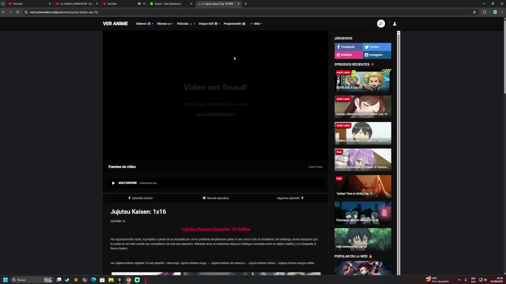
Task: Open BEYBLADE X Cap 53 thumbnail
Action: 363,80
